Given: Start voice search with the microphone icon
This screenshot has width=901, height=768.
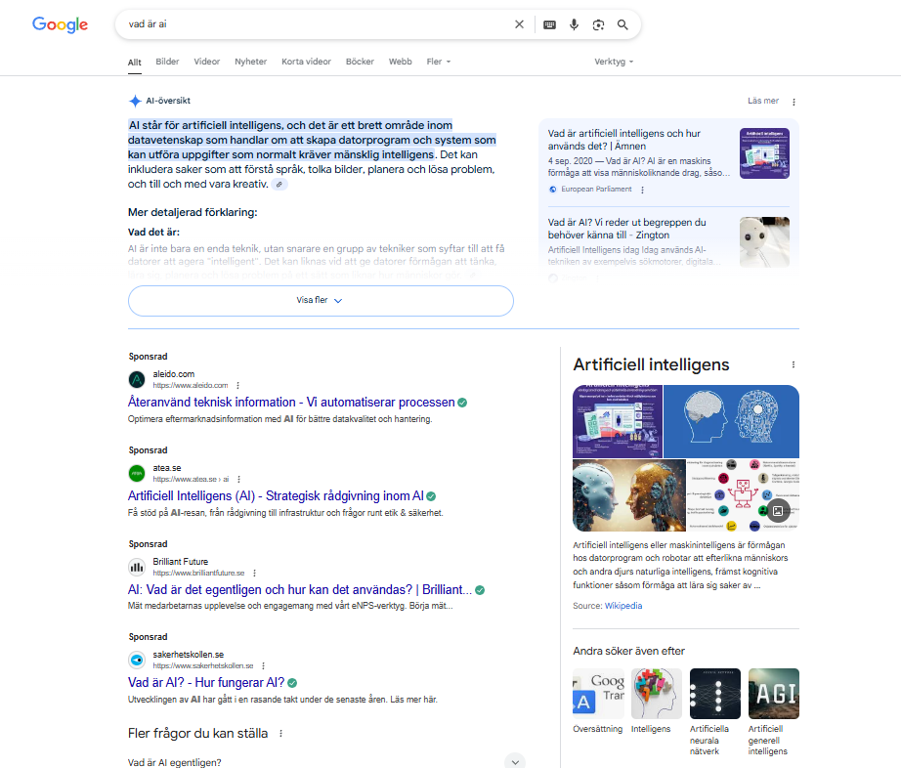Looking at the screenshot, I should (574, 24).
